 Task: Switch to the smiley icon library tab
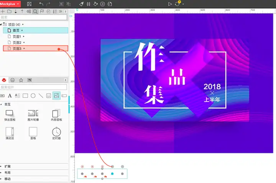tap(12, 80)
